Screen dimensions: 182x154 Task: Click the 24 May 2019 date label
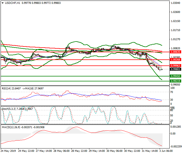pyautogui.click(x=8, y=151)
